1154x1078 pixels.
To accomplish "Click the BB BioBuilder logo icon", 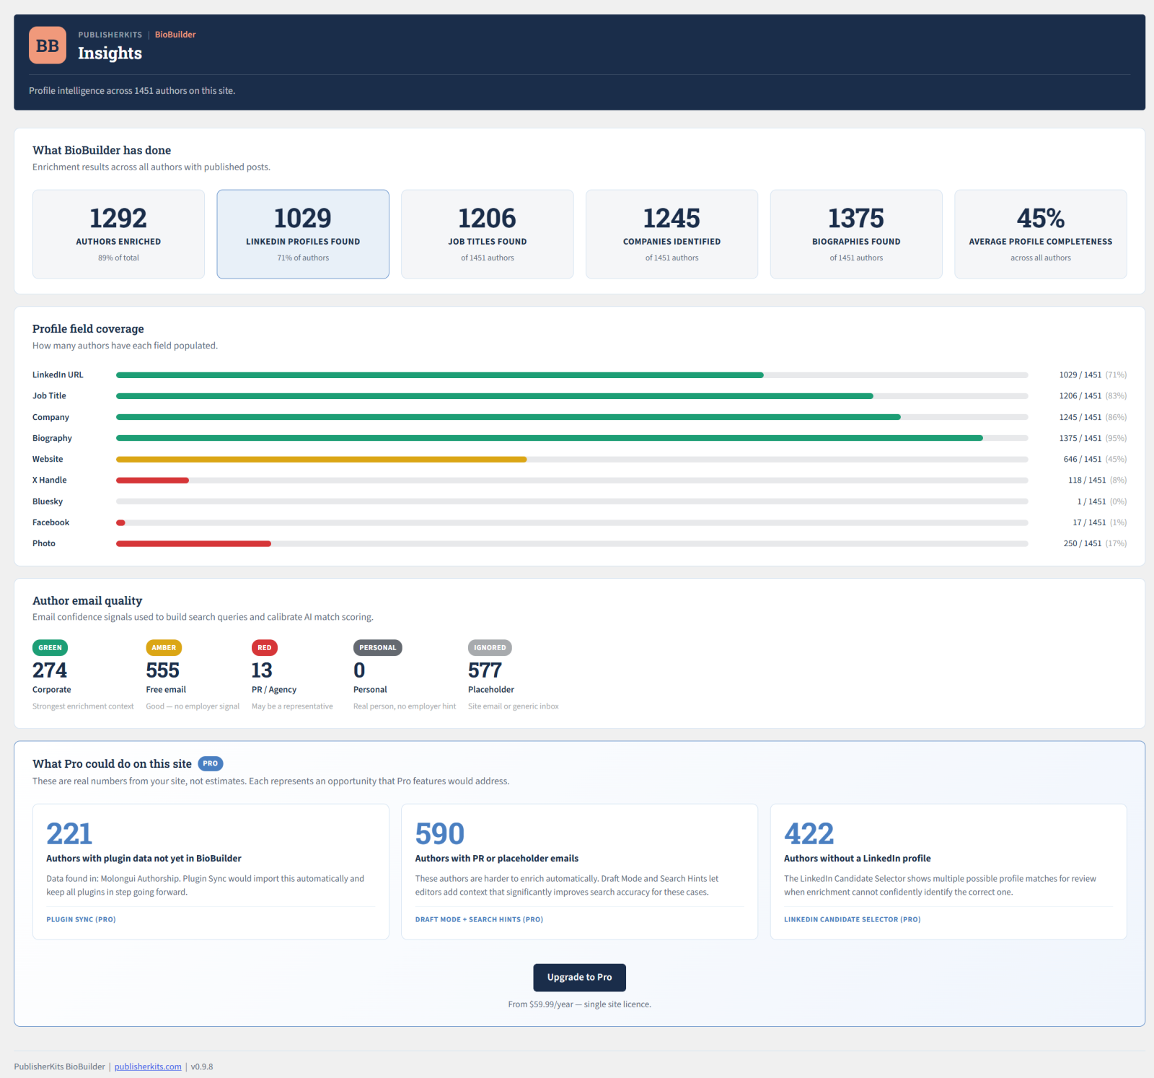I will pos(48,45).
